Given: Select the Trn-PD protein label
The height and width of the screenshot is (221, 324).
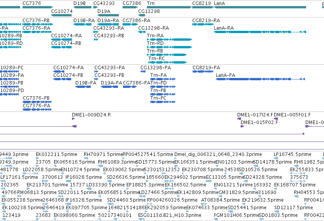Looking at the screenshot, I should click(158, 83).
